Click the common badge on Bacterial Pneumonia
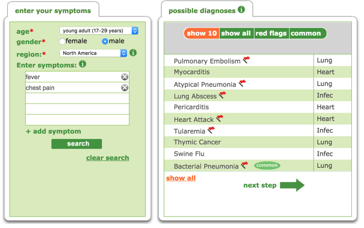This screenshot has height=228, width=364. (267, 165)
